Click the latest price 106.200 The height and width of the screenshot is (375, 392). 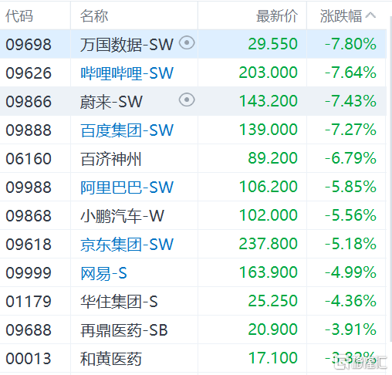click(269, 187)
